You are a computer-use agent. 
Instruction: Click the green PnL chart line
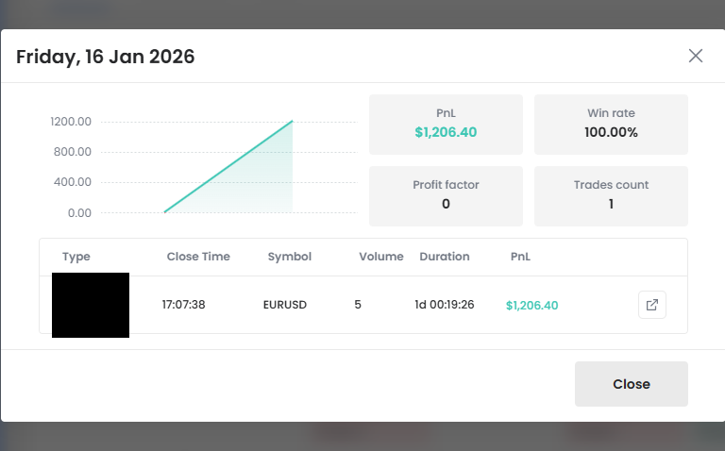228,167
